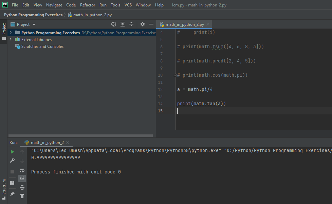Clear all console output with trash icon
Image resolution: width=332 pixels, height=204 pixels.
click(22, 196)
